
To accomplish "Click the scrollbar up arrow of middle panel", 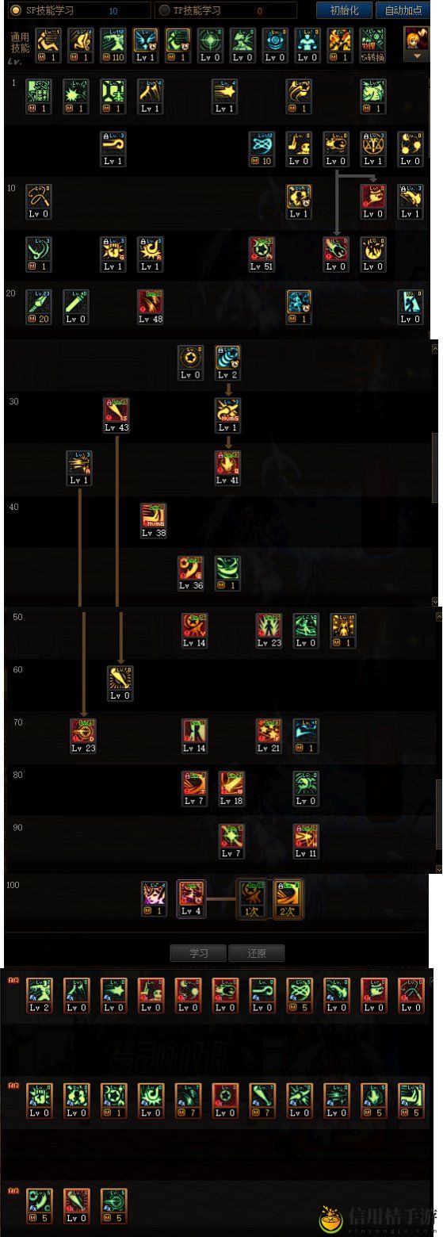I will (435, 347).
